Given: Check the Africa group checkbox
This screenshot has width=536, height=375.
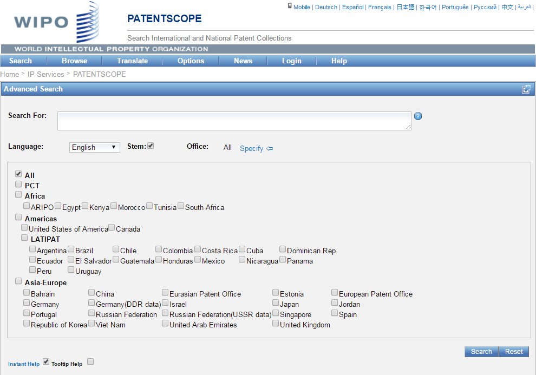Looking at the screenshot, I should 18,194.
